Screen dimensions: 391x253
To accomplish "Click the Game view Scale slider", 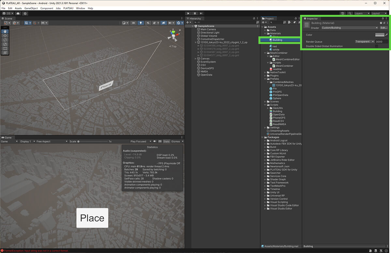I will 92,141.
